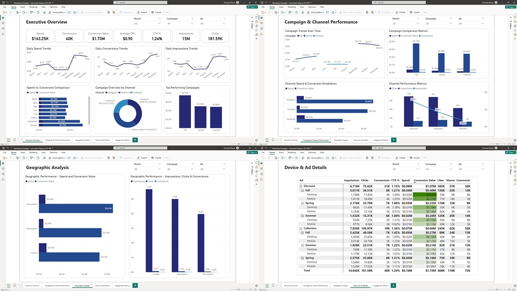Image resolution: width=517 pixels, height=291 pixels.
Task: Open Table view from the Device & Ad Details sidebar
Action: [x=262, y=169]
